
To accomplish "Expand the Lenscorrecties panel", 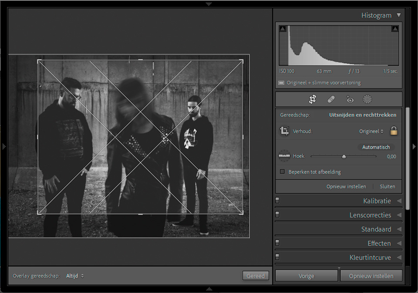I will click(x=399, y=215).
